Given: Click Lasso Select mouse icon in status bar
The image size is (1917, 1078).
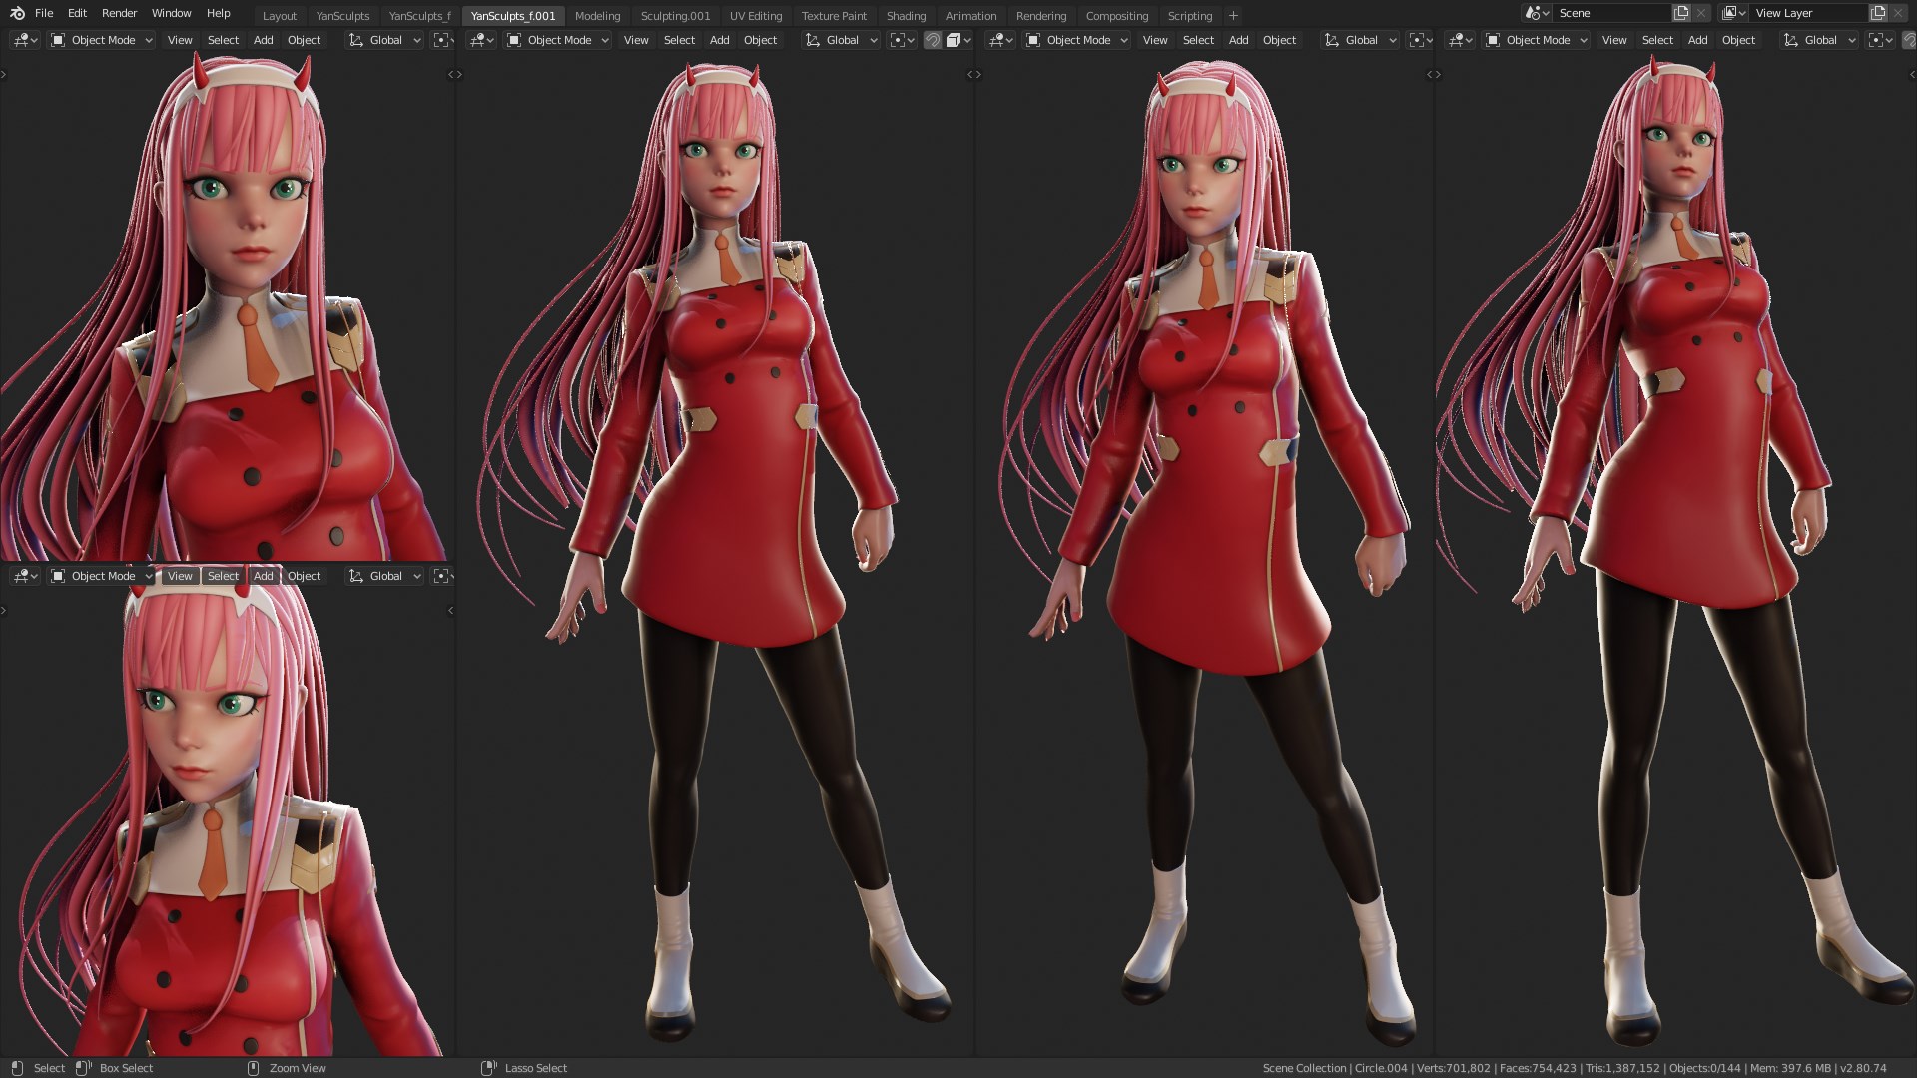Looking at the screenshot, I should (x=488, y=1068).
